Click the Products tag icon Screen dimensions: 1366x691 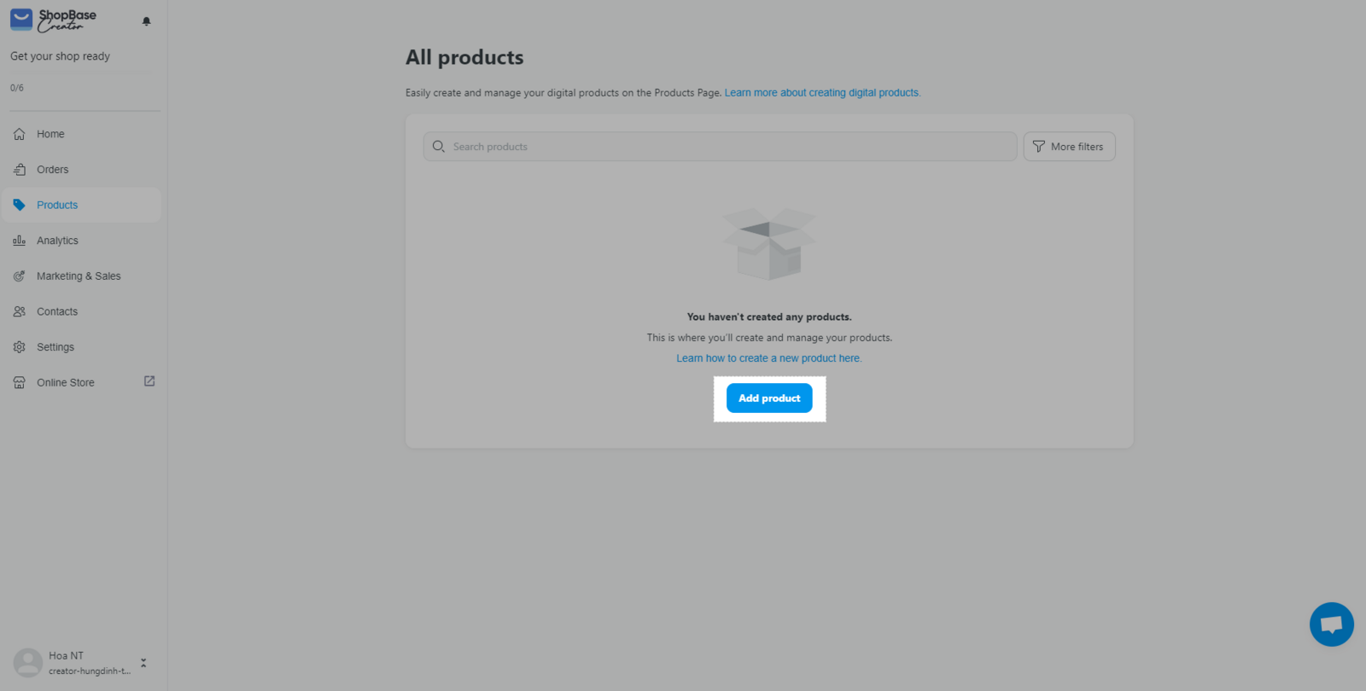point(20,205)
